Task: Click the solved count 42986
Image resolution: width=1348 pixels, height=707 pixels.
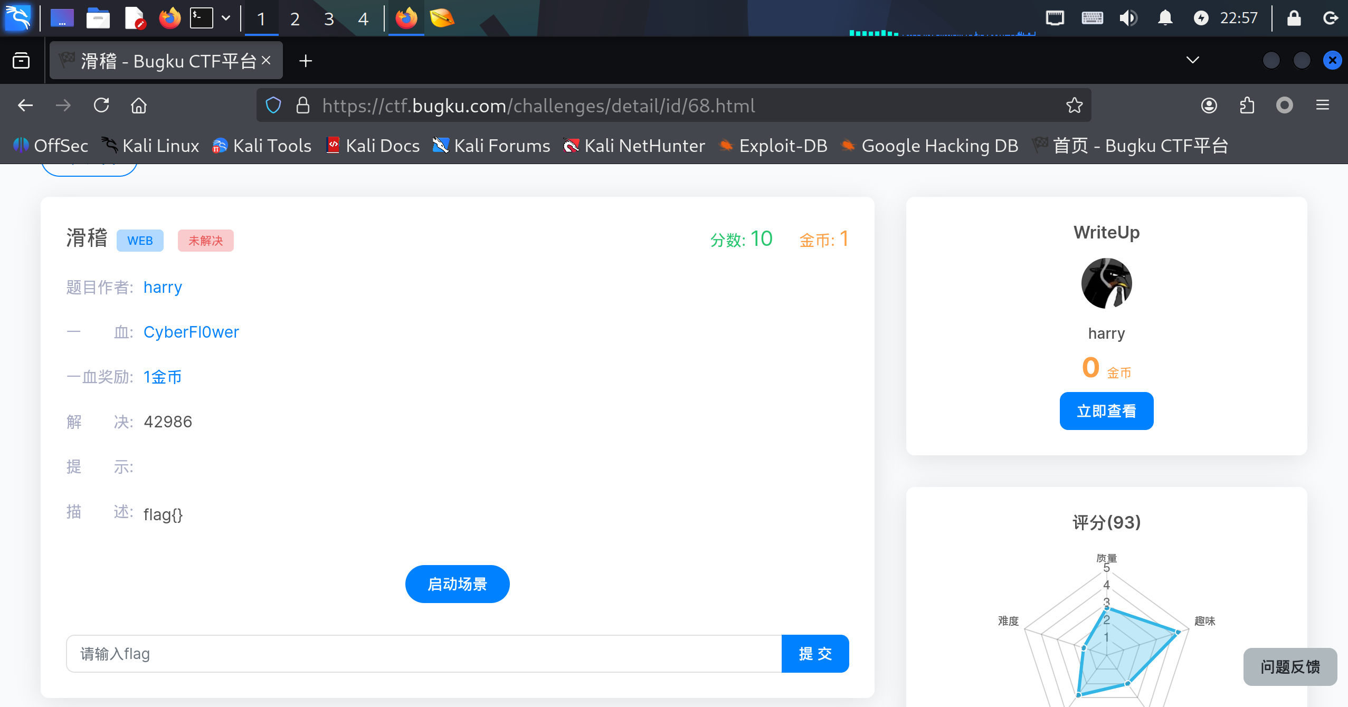Action: (x=168, y=422)
